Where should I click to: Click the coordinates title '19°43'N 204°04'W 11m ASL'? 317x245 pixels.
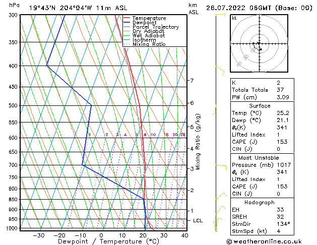(x=78, y=8)
